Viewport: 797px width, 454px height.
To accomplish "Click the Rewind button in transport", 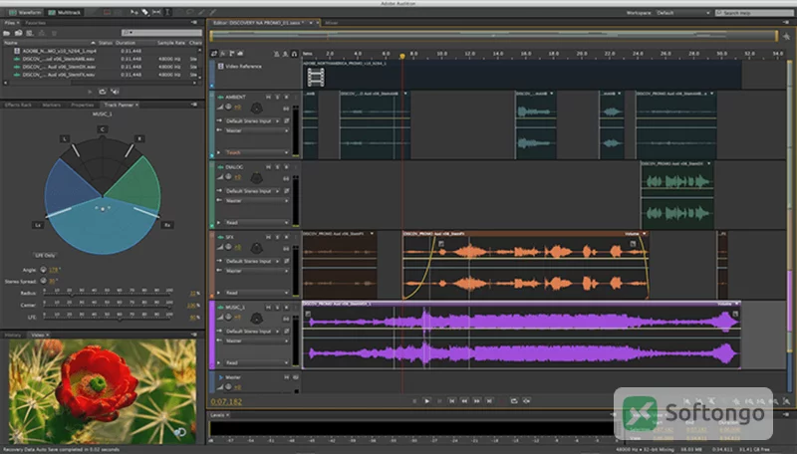I will (x=464, y=400).
